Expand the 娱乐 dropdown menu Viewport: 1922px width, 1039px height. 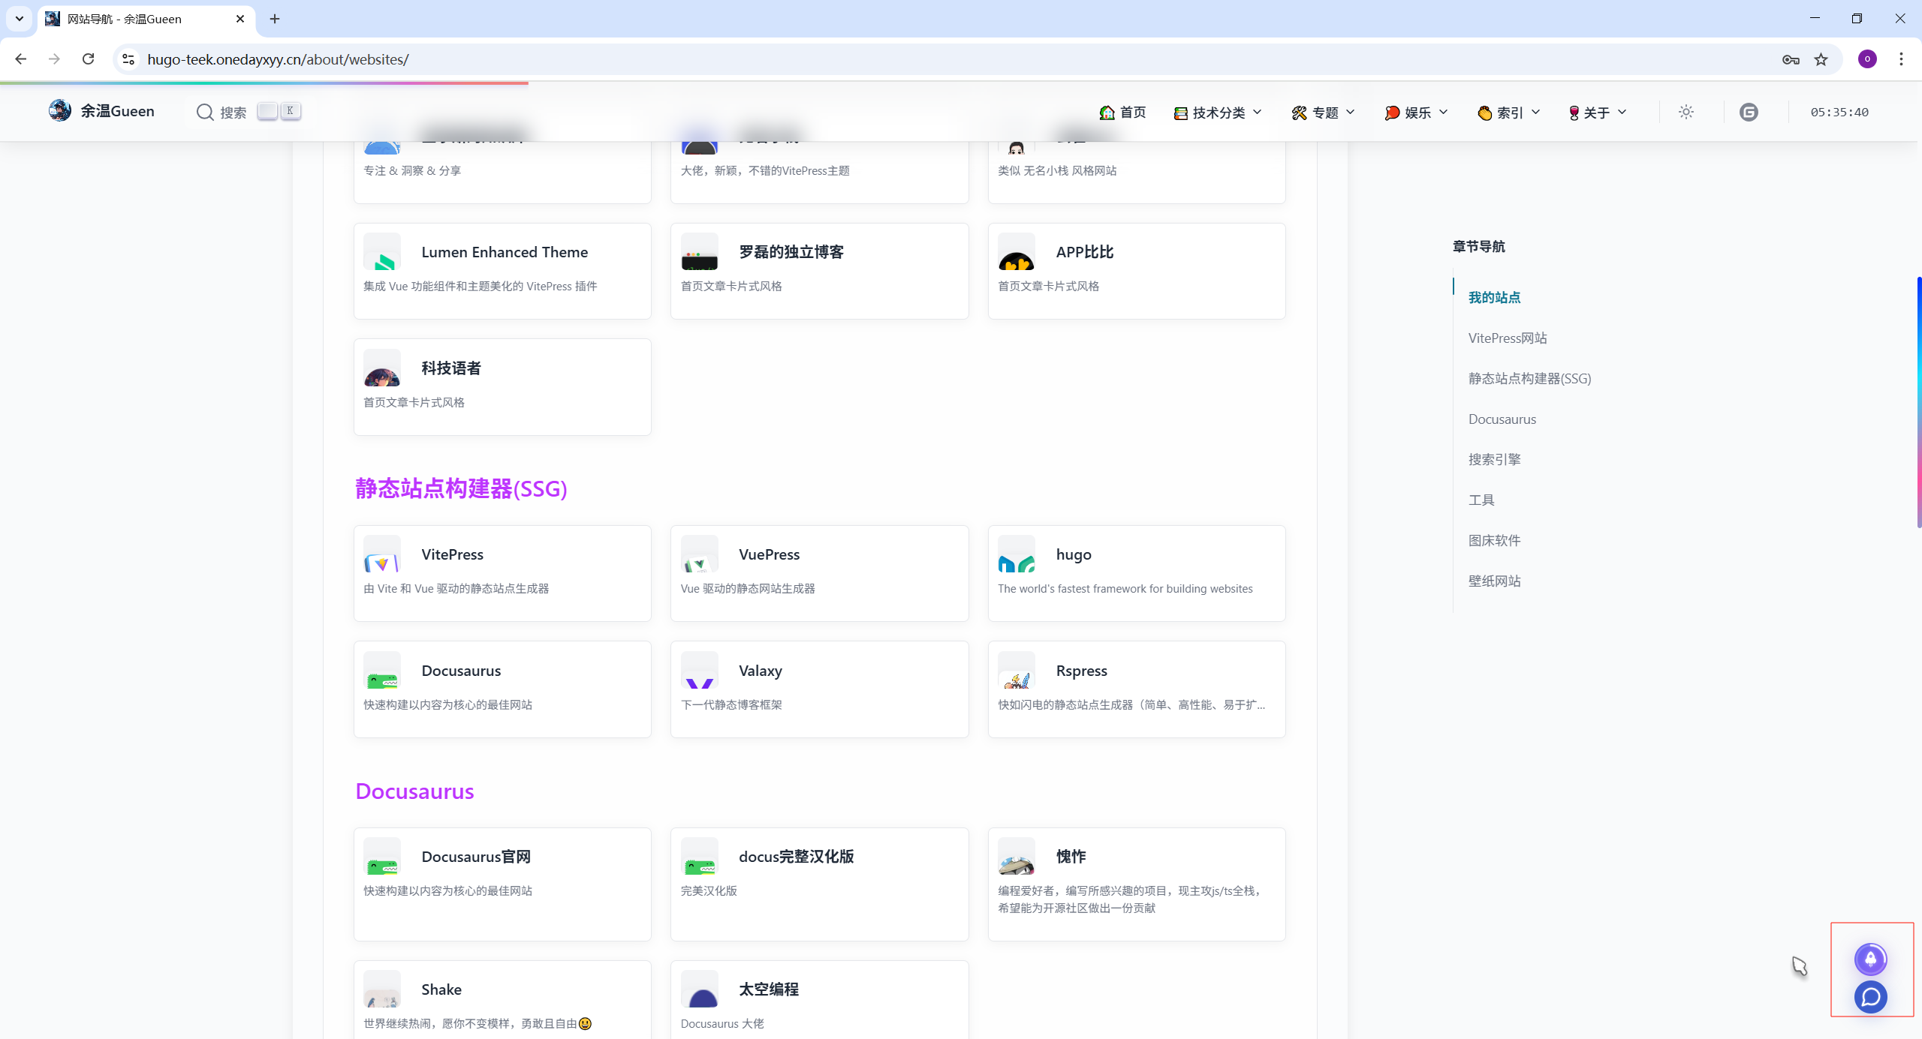pos(1416,113)
